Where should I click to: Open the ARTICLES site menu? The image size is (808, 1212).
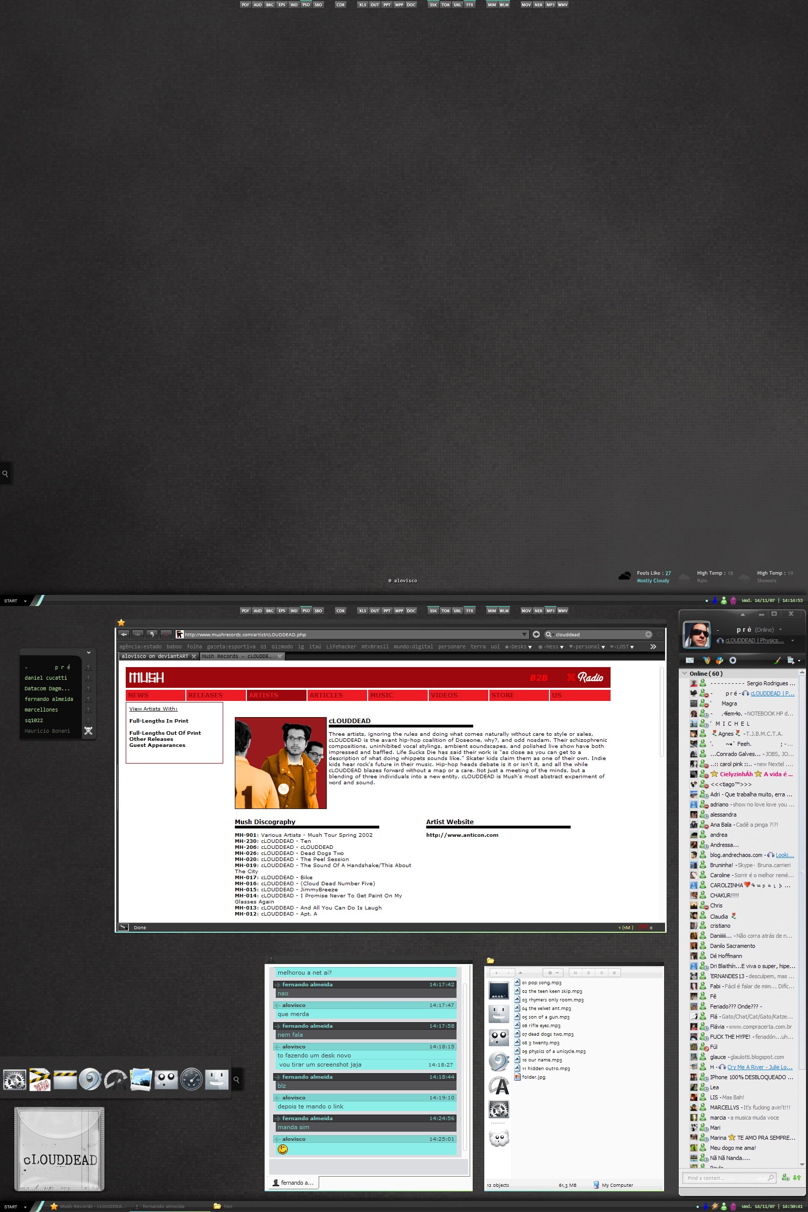pos(337,695)
